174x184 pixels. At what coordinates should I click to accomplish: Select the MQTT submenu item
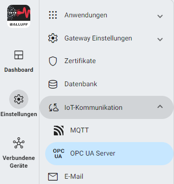[x=109, y=131]
